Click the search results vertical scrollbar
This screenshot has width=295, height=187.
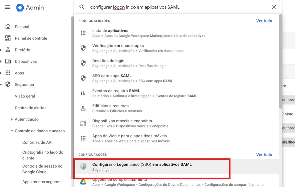click(x=281, y=61)
